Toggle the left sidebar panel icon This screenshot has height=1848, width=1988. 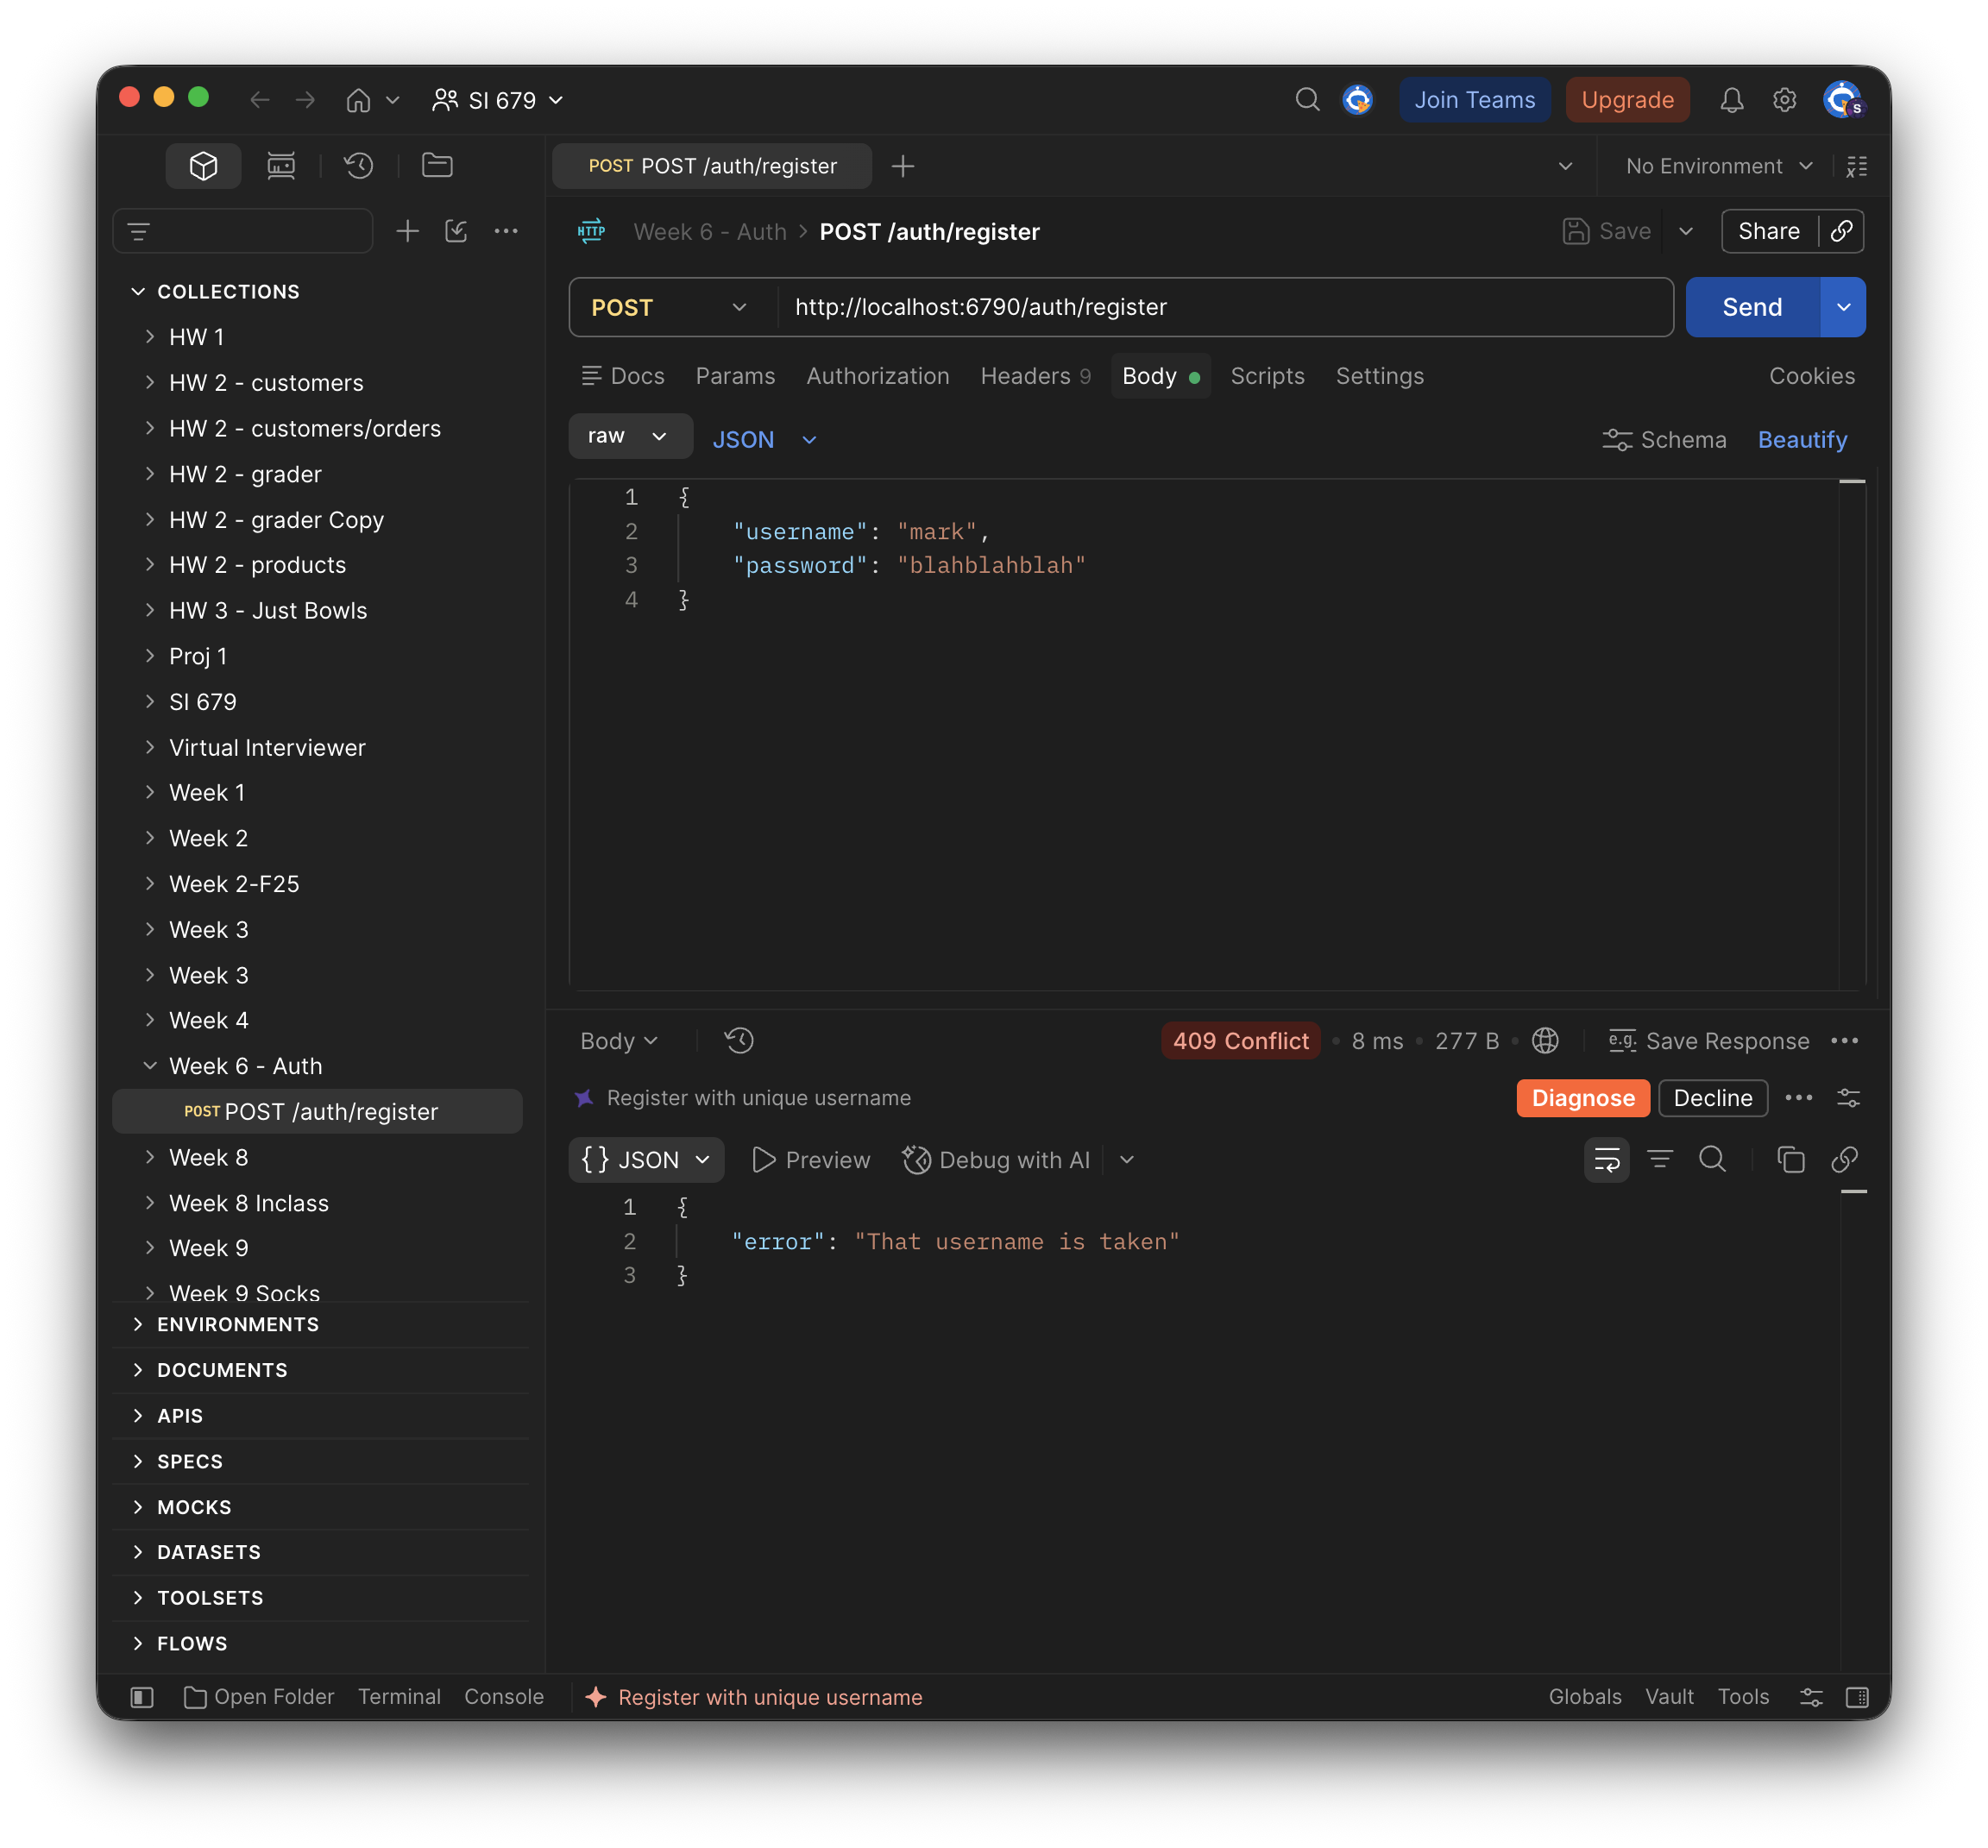pyautogui.click(x=142, y=1697)
